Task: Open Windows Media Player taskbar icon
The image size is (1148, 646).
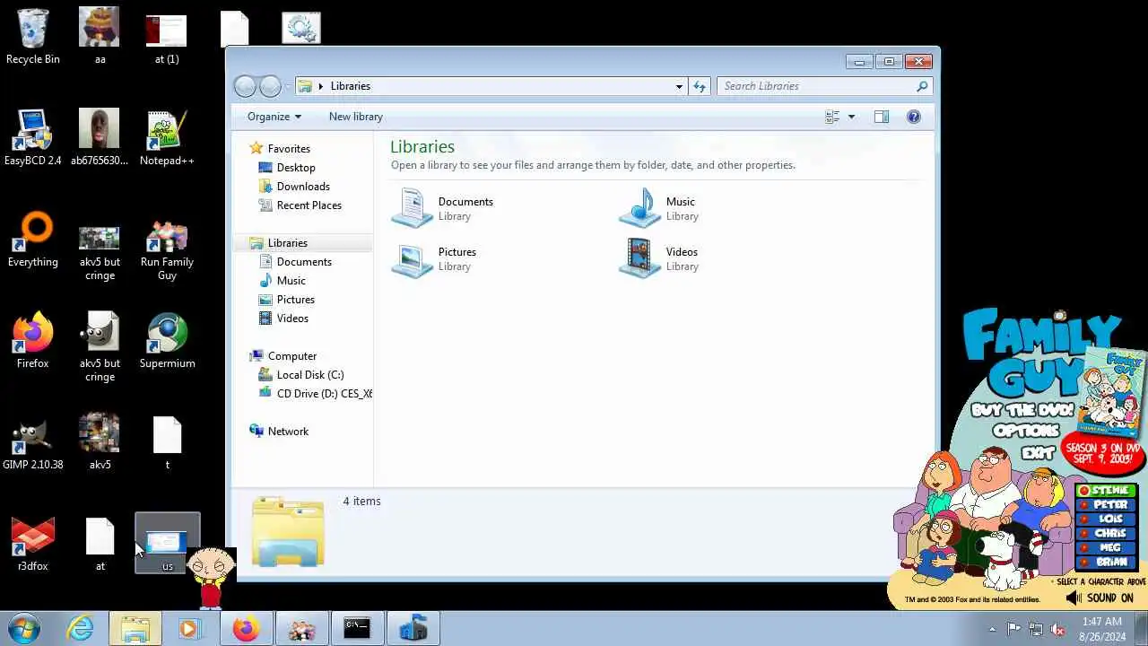Action: point(189,629)
